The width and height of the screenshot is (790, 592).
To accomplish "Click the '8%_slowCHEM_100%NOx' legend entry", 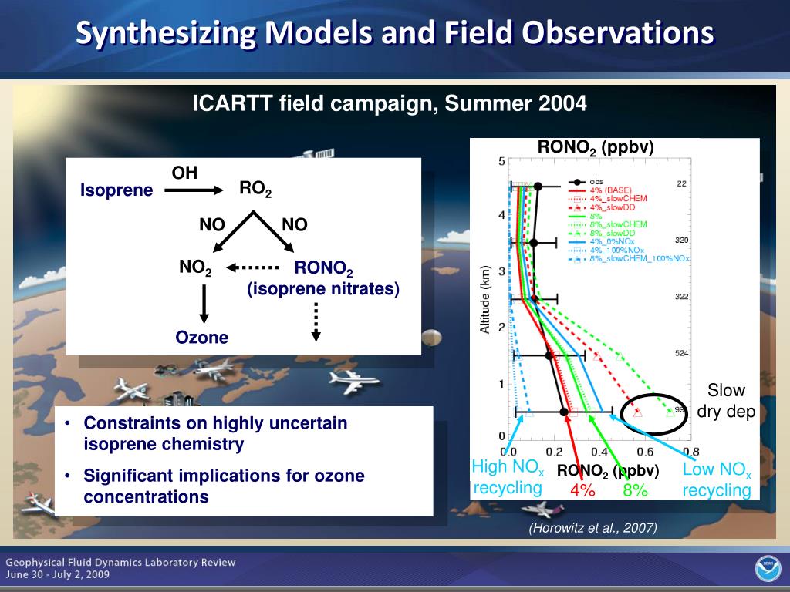I will 628,259.
